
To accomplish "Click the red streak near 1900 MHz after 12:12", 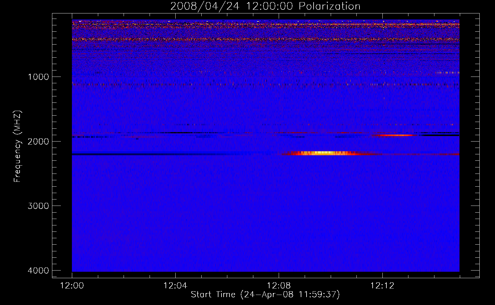I will click(393, 135).
